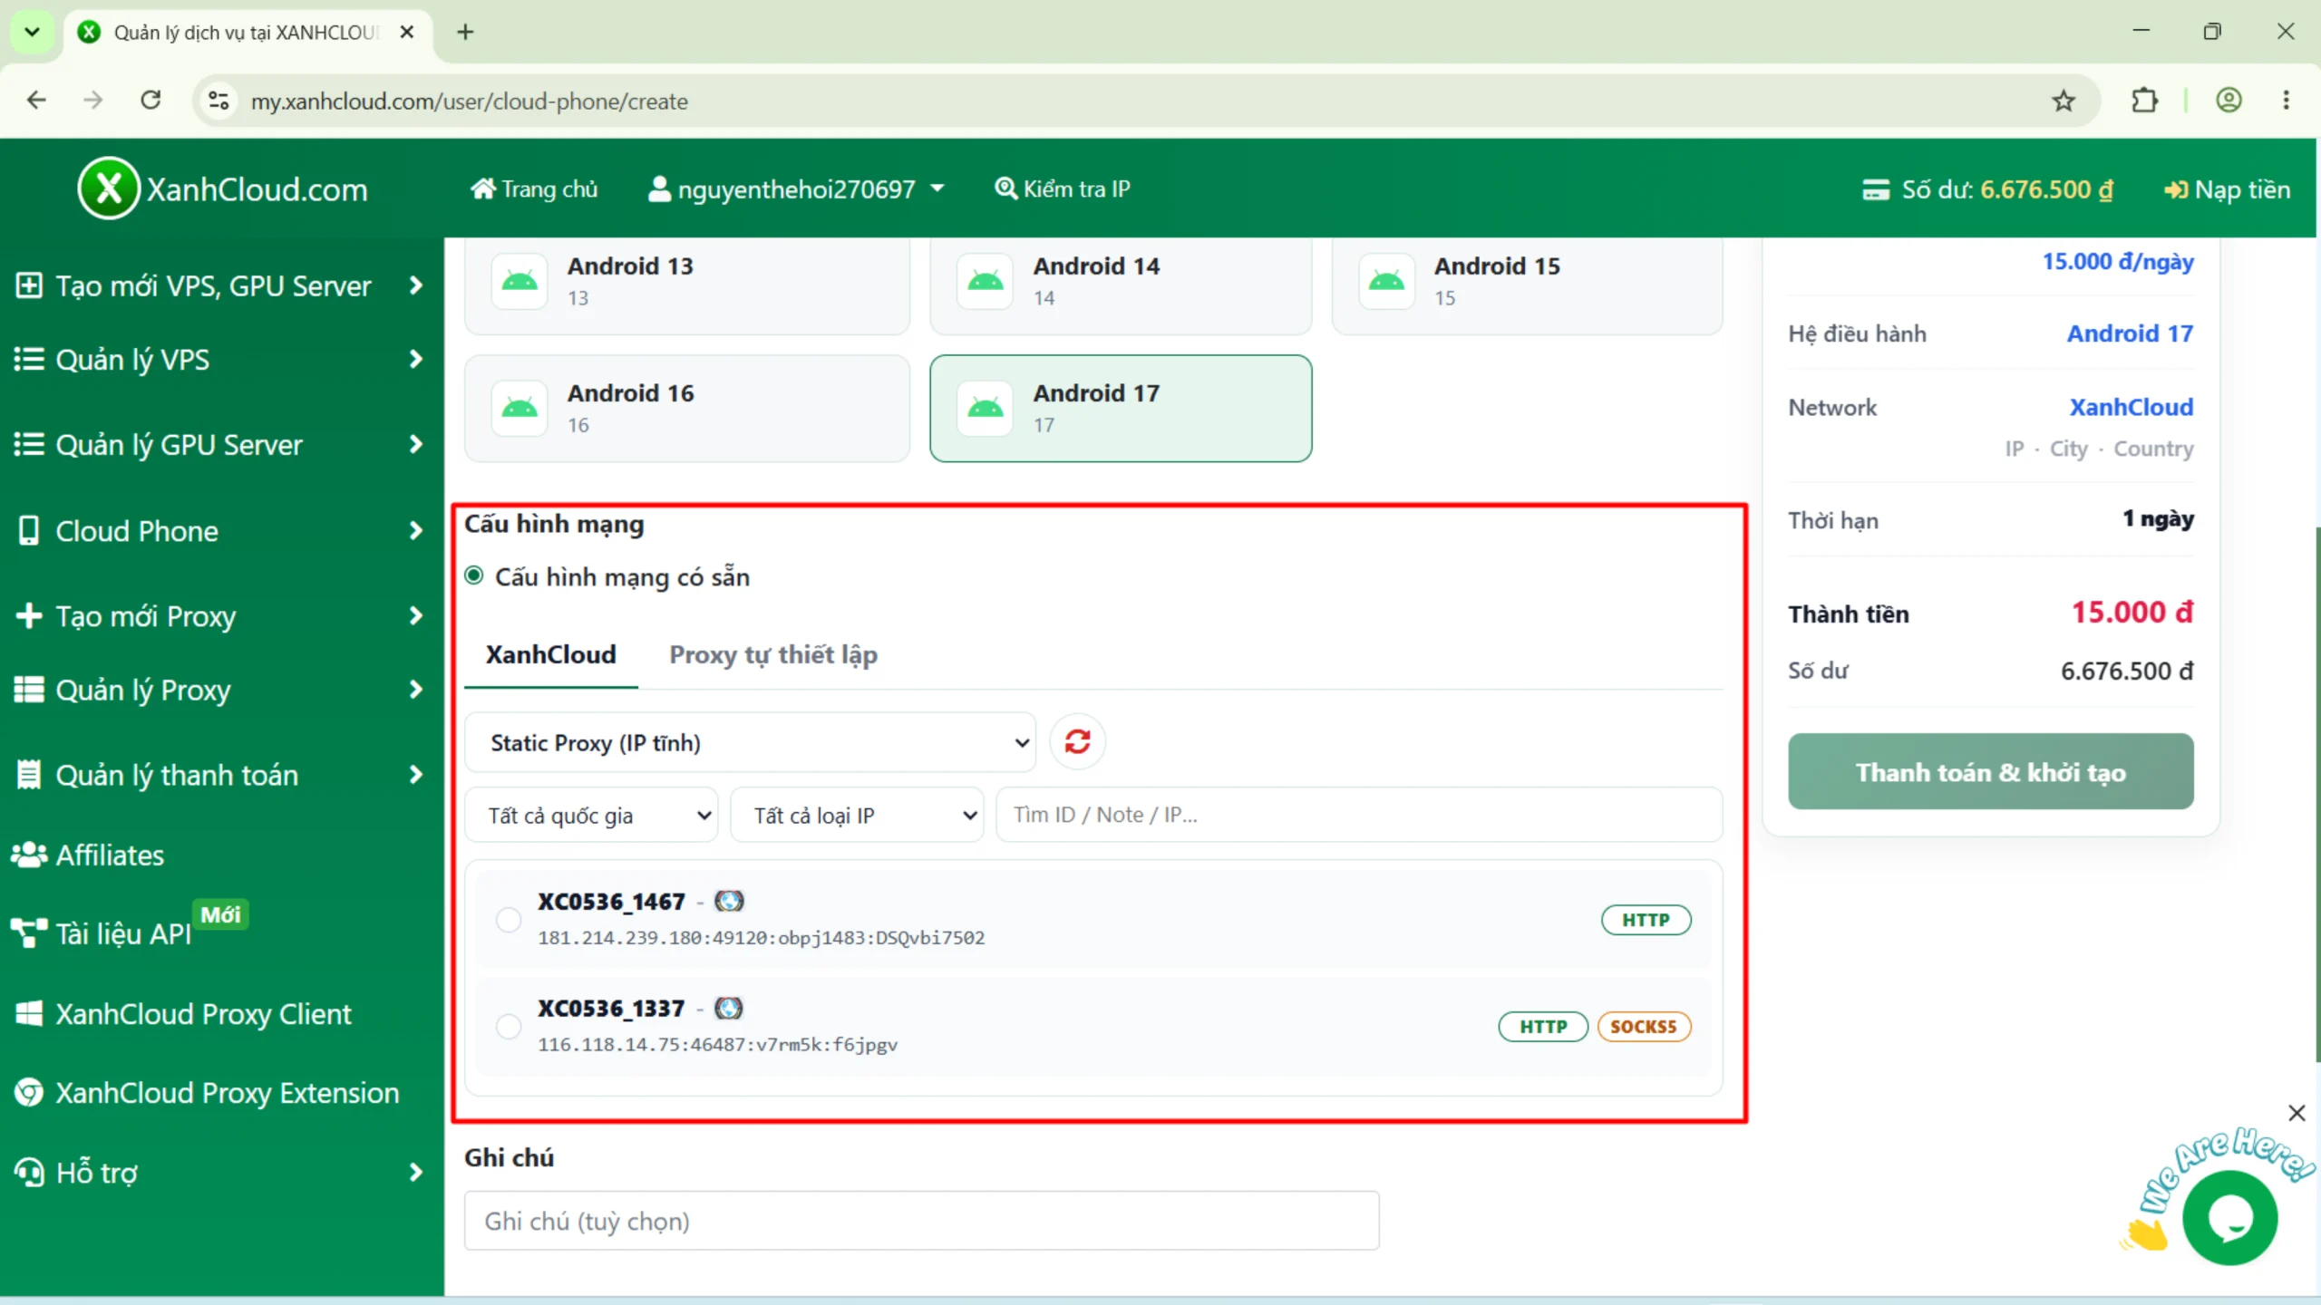Screen dimensions: 2321x1305
Task: Click the Thanh toán & khởi tạo button
Action: (x=1990, y=771)
